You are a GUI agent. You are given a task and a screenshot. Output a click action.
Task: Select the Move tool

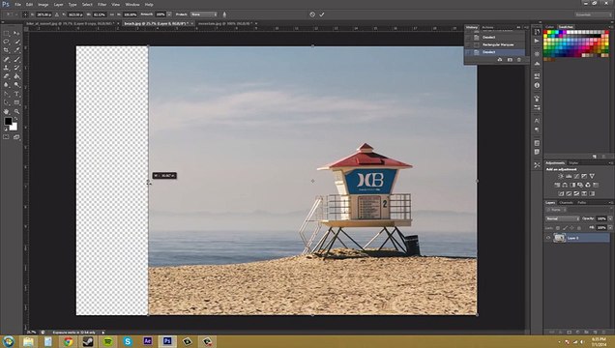tap(16, 33)
